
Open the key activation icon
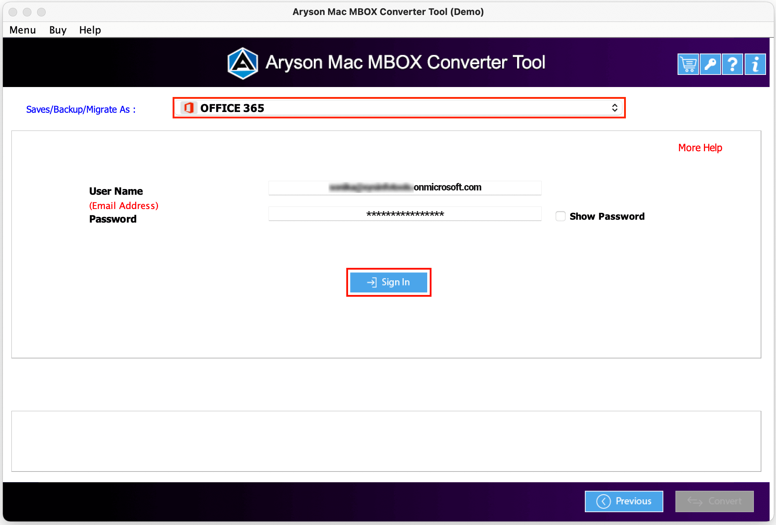pyautogui.click(x=710, y=65)
